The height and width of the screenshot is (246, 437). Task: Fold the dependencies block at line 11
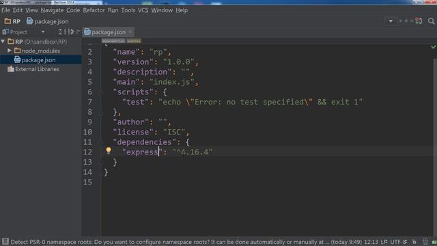coord(101,142)
